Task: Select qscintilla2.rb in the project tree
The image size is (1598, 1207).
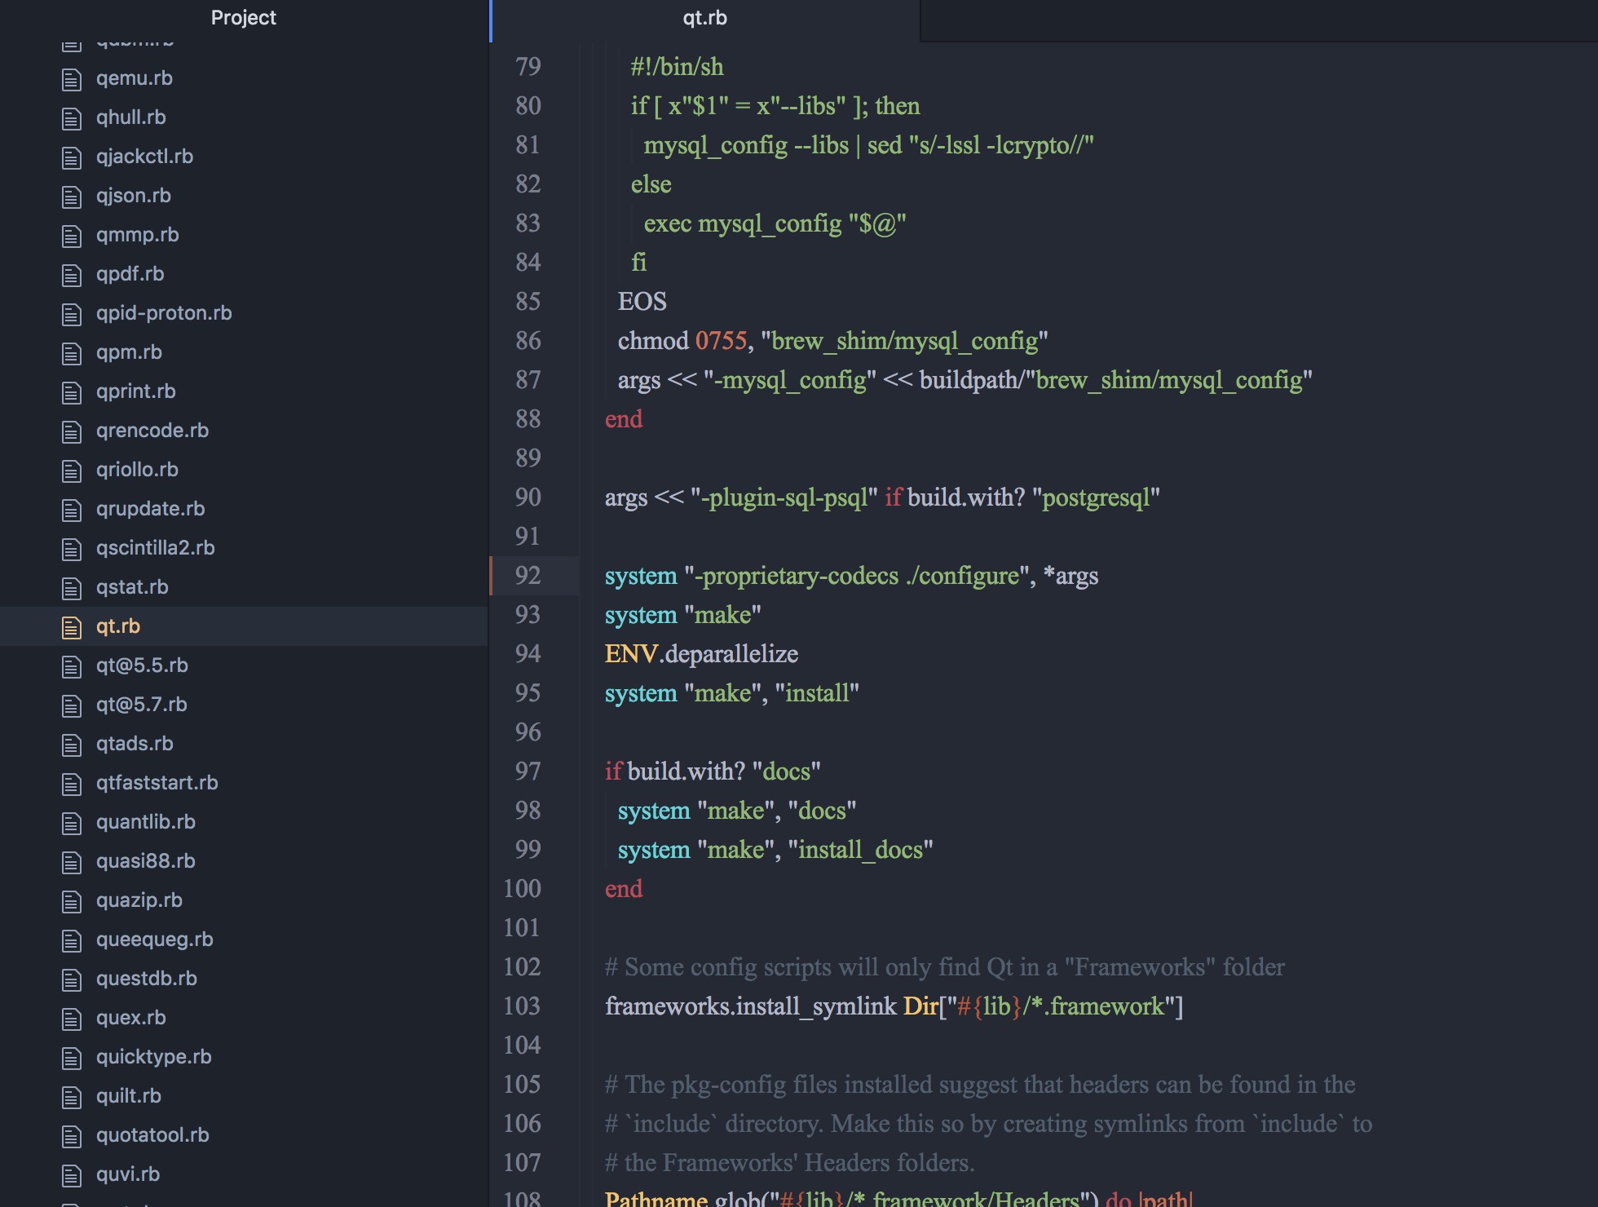Action: pyautogui.click(x=155, y=548)
